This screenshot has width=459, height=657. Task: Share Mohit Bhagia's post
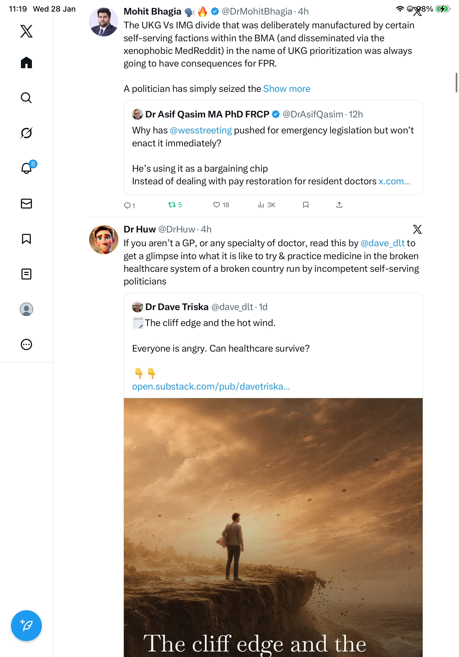(339, 205)
